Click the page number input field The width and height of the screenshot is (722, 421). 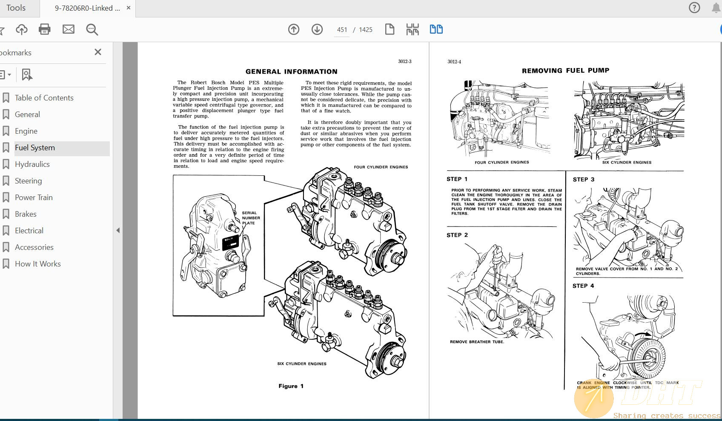pyautogui.click(x=342, y=30)
